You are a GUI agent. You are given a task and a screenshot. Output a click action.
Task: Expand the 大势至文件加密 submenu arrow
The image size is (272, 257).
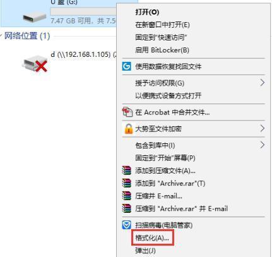click(x=262, y=128)
